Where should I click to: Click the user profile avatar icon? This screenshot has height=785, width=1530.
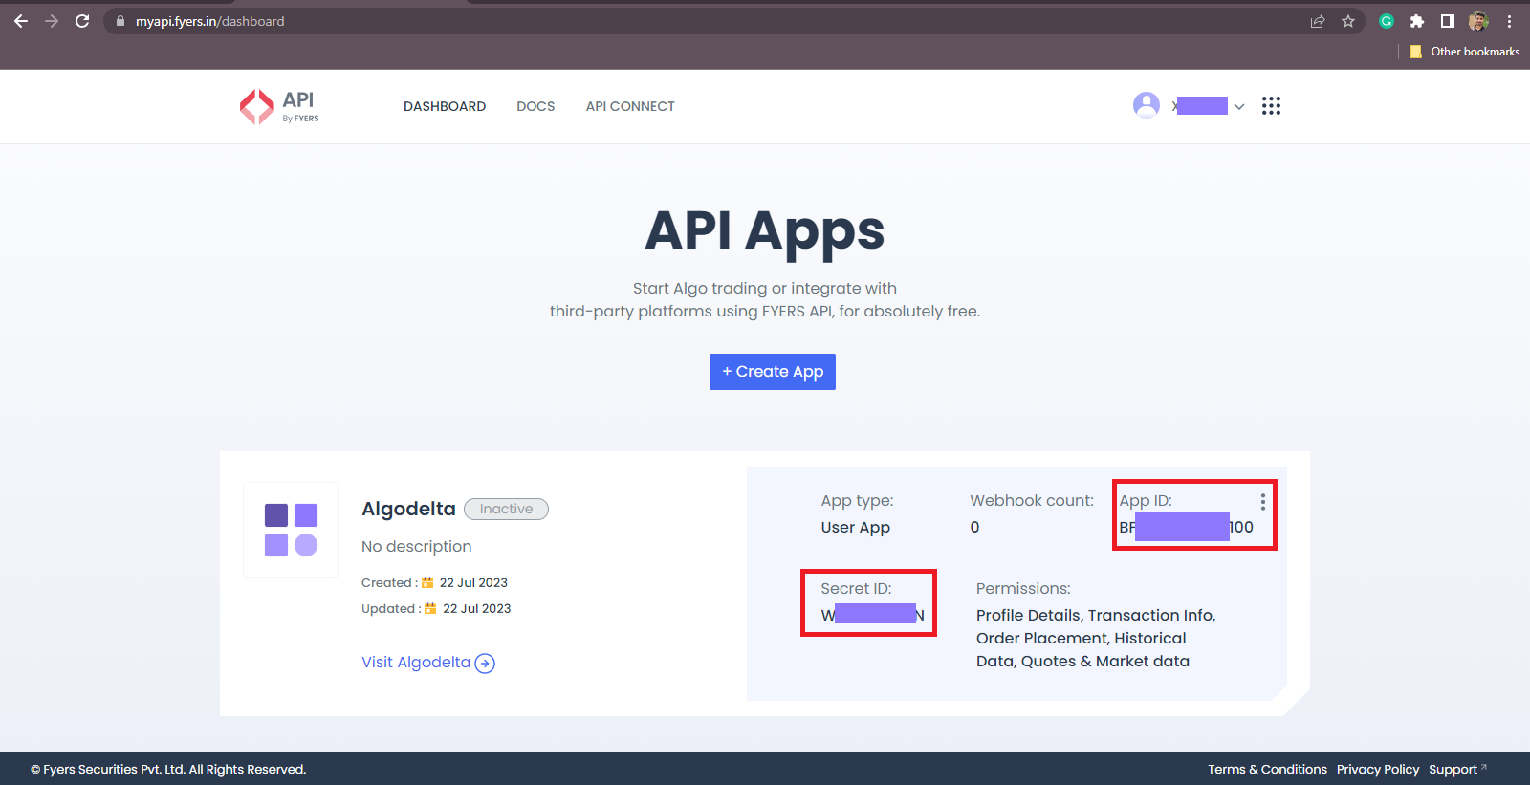(1146, 105)
